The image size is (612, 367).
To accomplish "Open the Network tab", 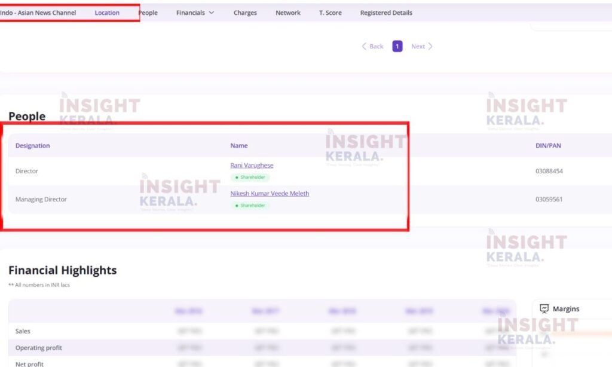I will [288, 13].
